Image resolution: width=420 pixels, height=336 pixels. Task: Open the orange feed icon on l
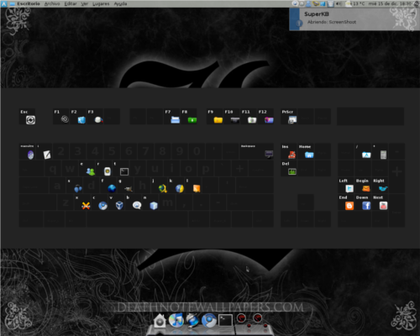(197, 188)
